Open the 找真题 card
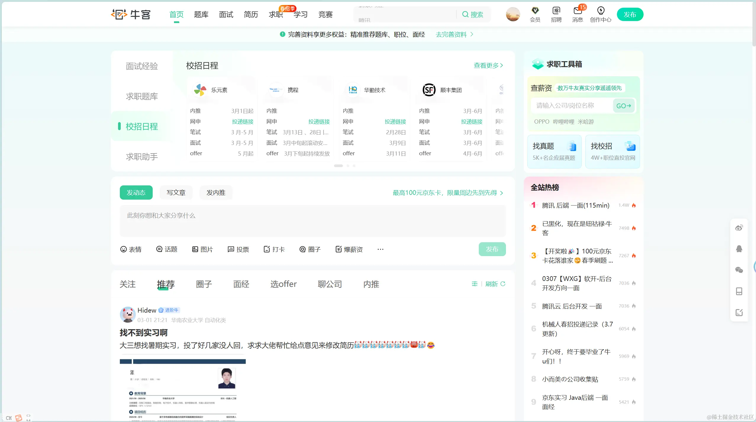Screen dimensions: 756x422 (554, 151)
